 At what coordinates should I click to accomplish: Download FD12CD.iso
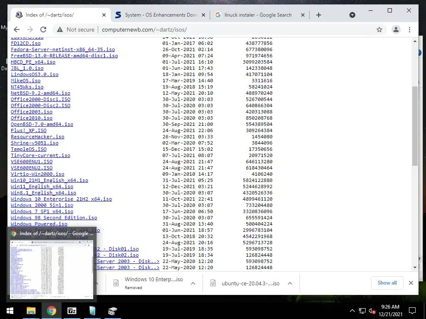(x=25, y=43)
